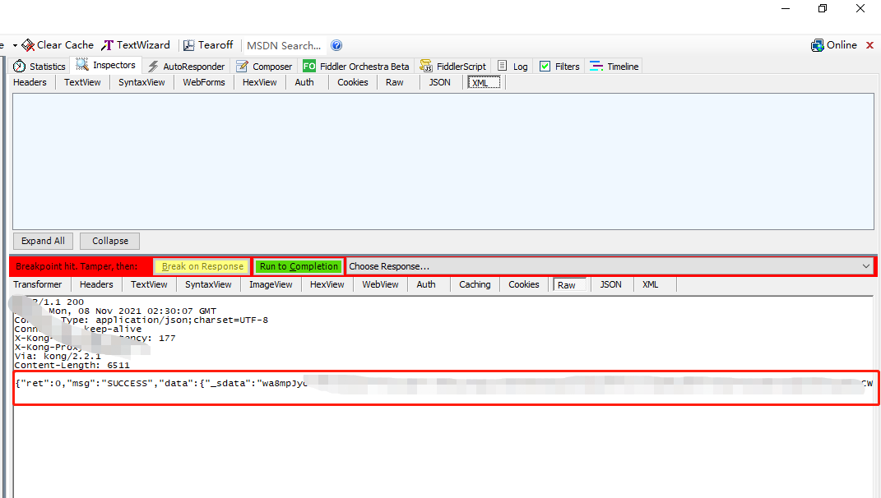Select the Transformer response tab

point(38,284)
